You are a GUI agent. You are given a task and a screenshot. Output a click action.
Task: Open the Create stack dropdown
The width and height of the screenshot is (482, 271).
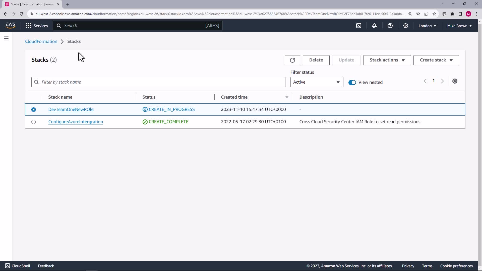pyautogui.click(x=436, y=60)
